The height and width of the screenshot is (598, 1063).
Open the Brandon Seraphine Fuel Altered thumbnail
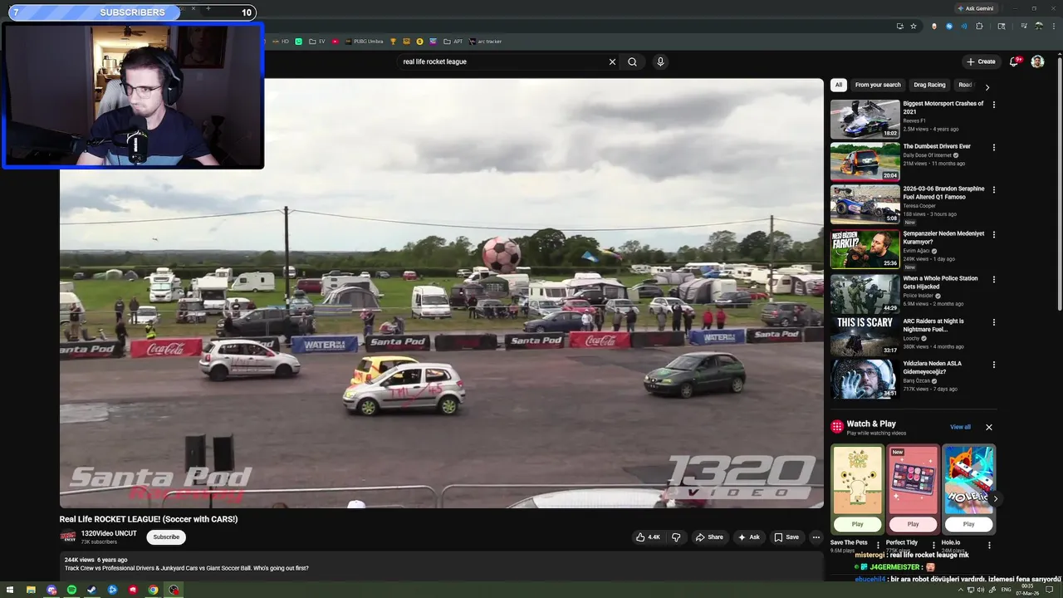(865, 204)
